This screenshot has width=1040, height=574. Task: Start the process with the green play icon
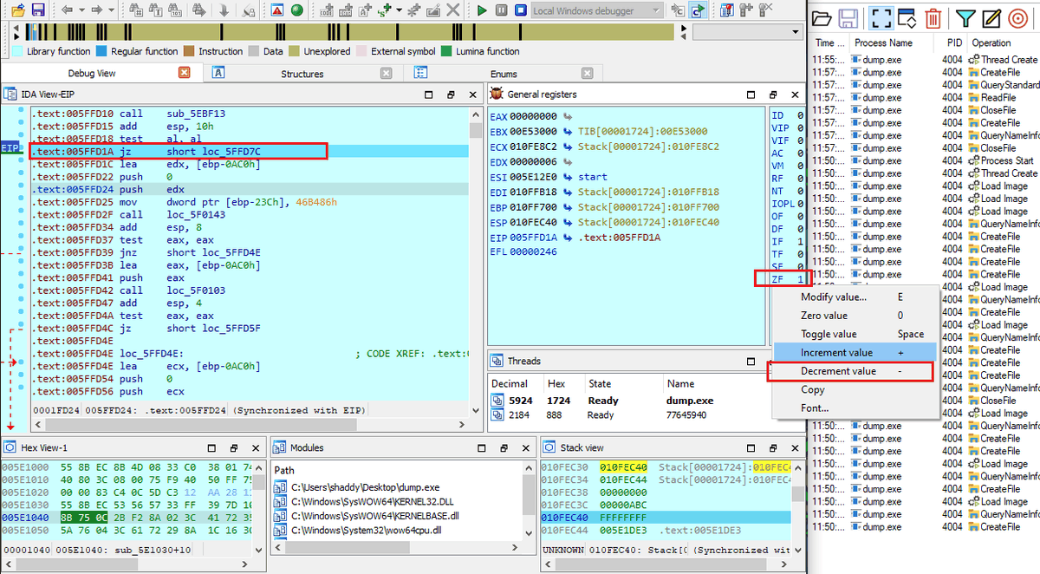(x=482, y=10)
